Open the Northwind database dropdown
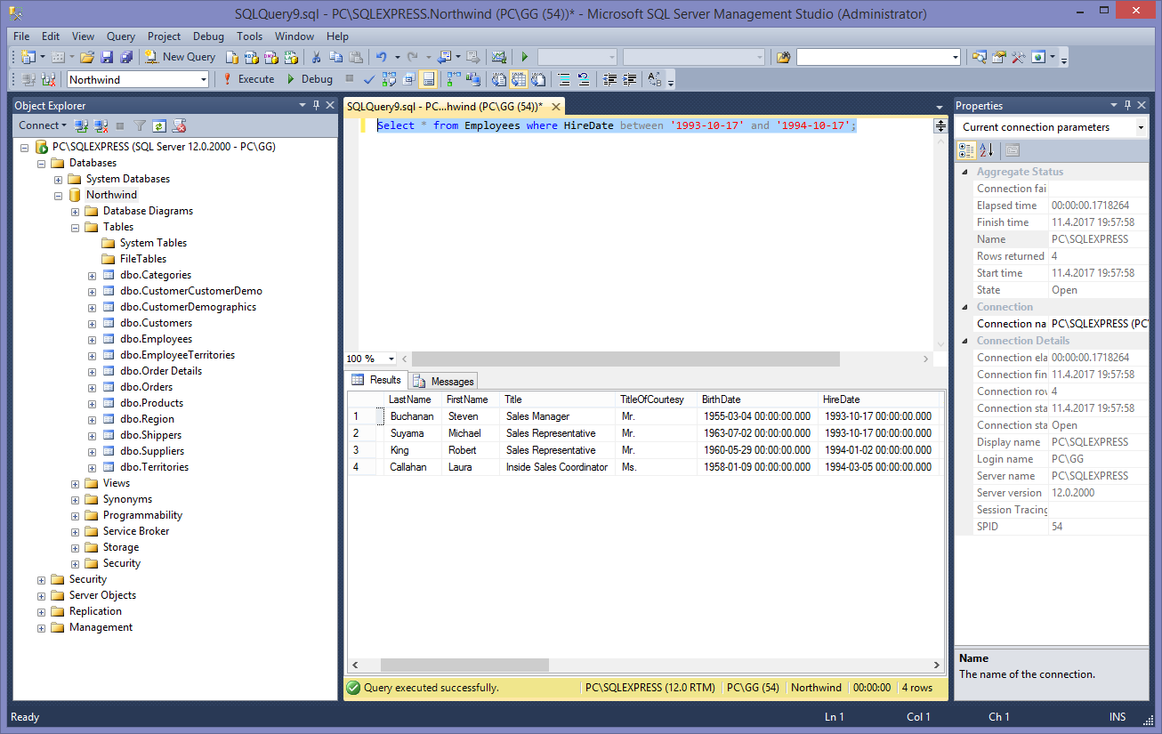 204,79
